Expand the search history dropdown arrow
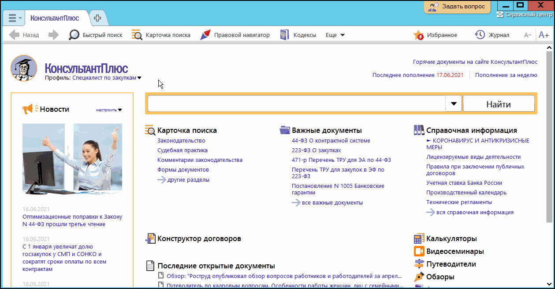The image size is (555, 289). pos(454,104)
